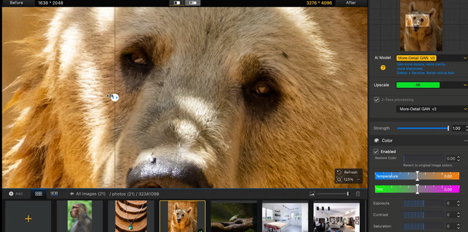Click the yellow plus add tile
Screen dimensions: 468x232
point(29,219)
